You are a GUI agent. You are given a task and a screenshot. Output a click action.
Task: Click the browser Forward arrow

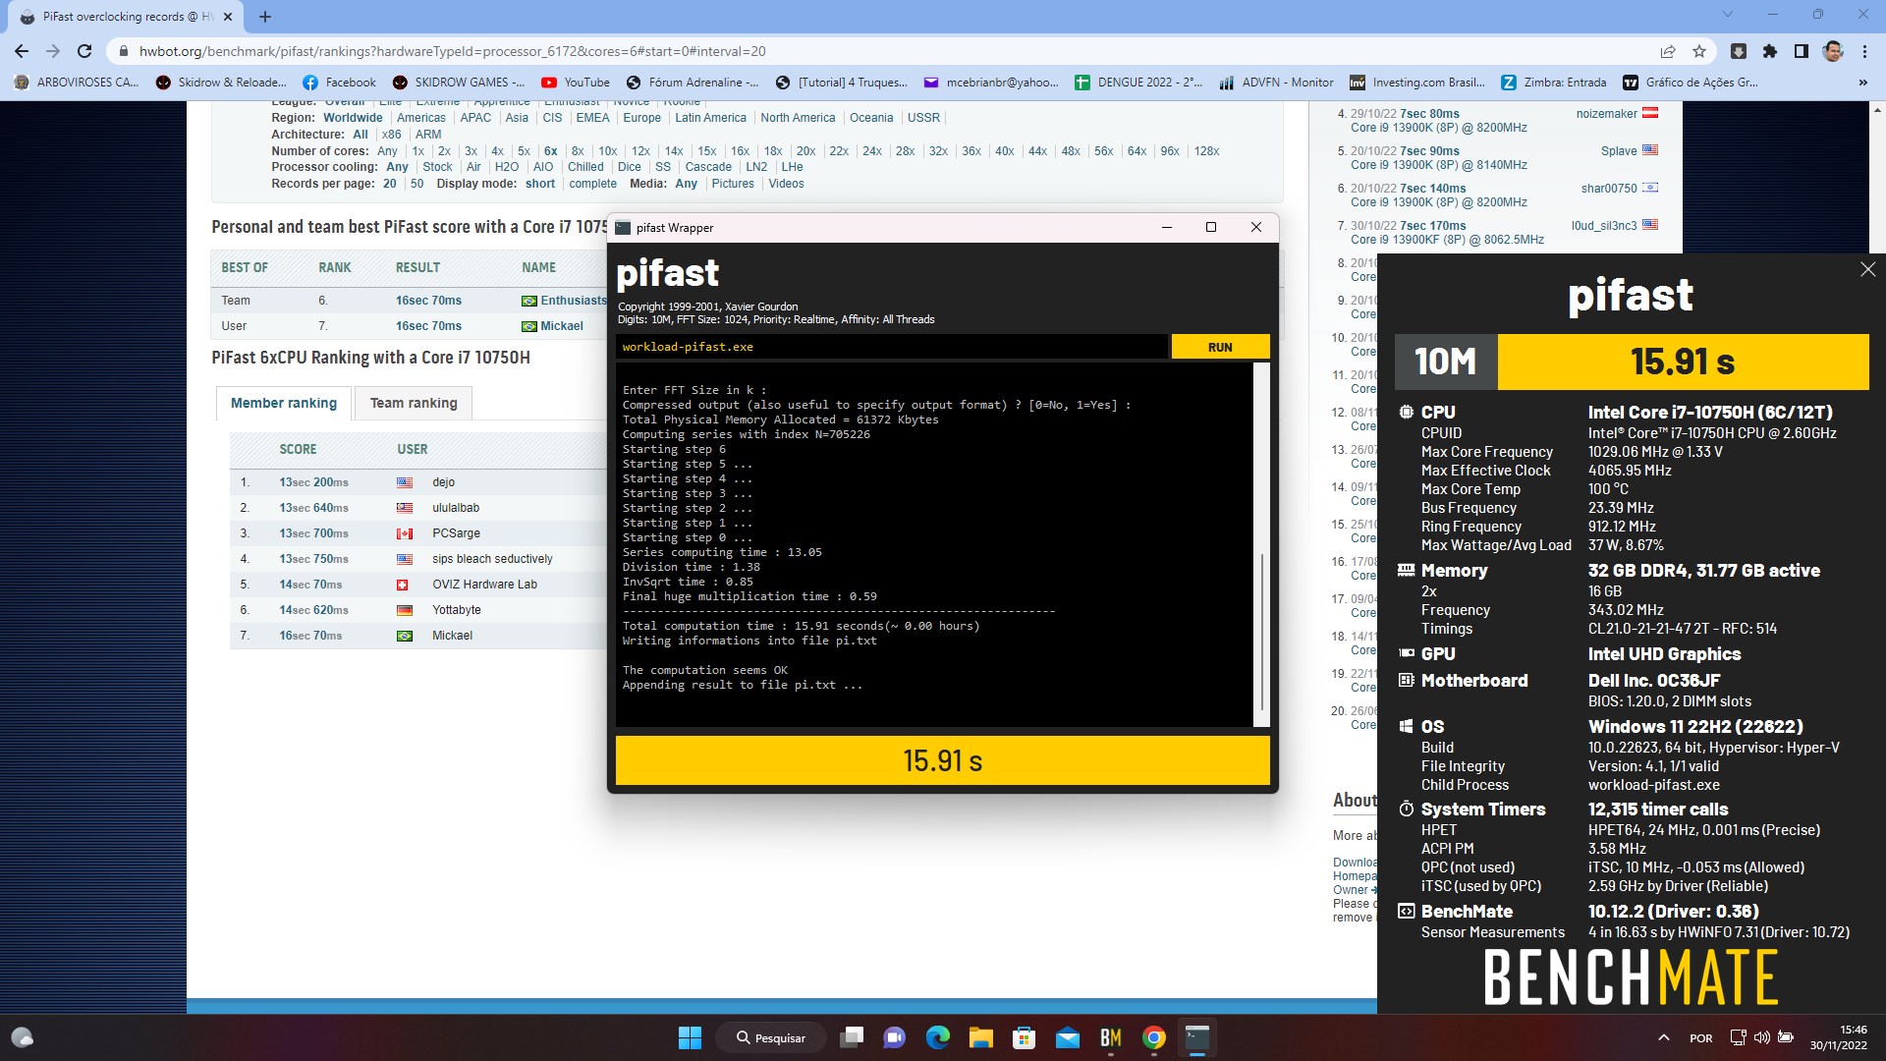tap(53, 51)
